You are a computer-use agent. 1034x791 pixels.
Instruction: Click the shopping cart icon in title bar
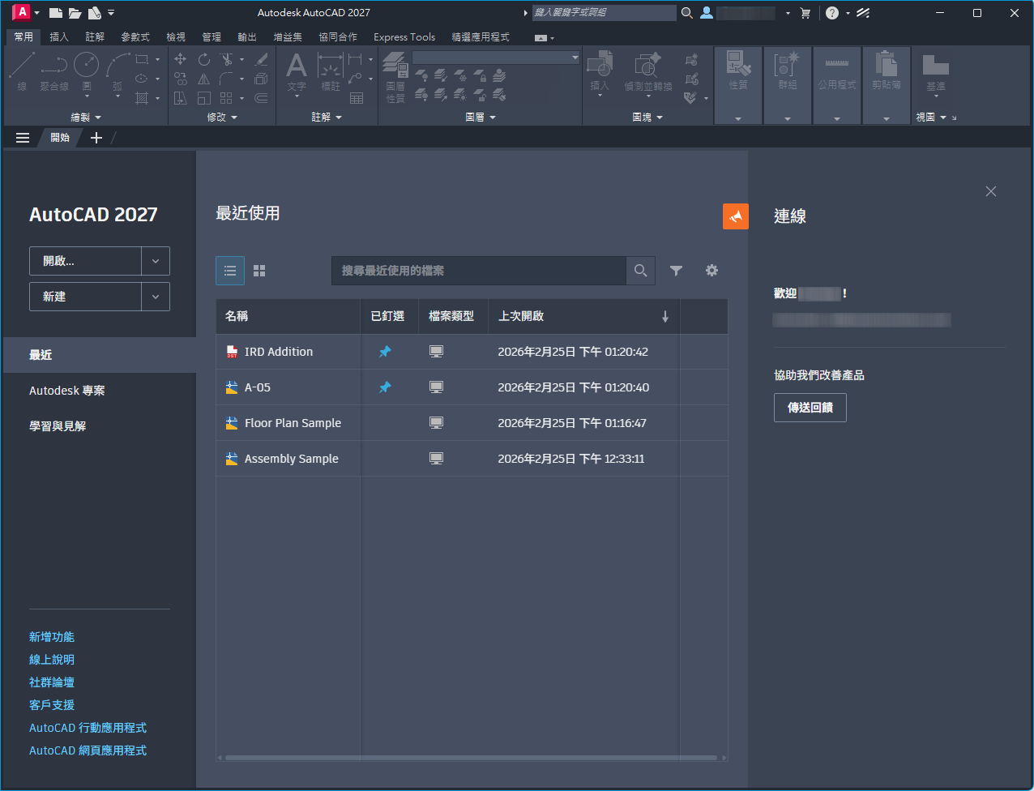click(805, 13)
